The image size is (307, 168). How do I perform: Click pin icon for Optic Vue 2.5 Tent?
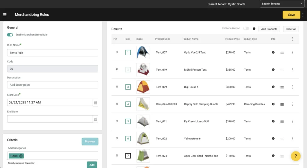click(117, 53)
